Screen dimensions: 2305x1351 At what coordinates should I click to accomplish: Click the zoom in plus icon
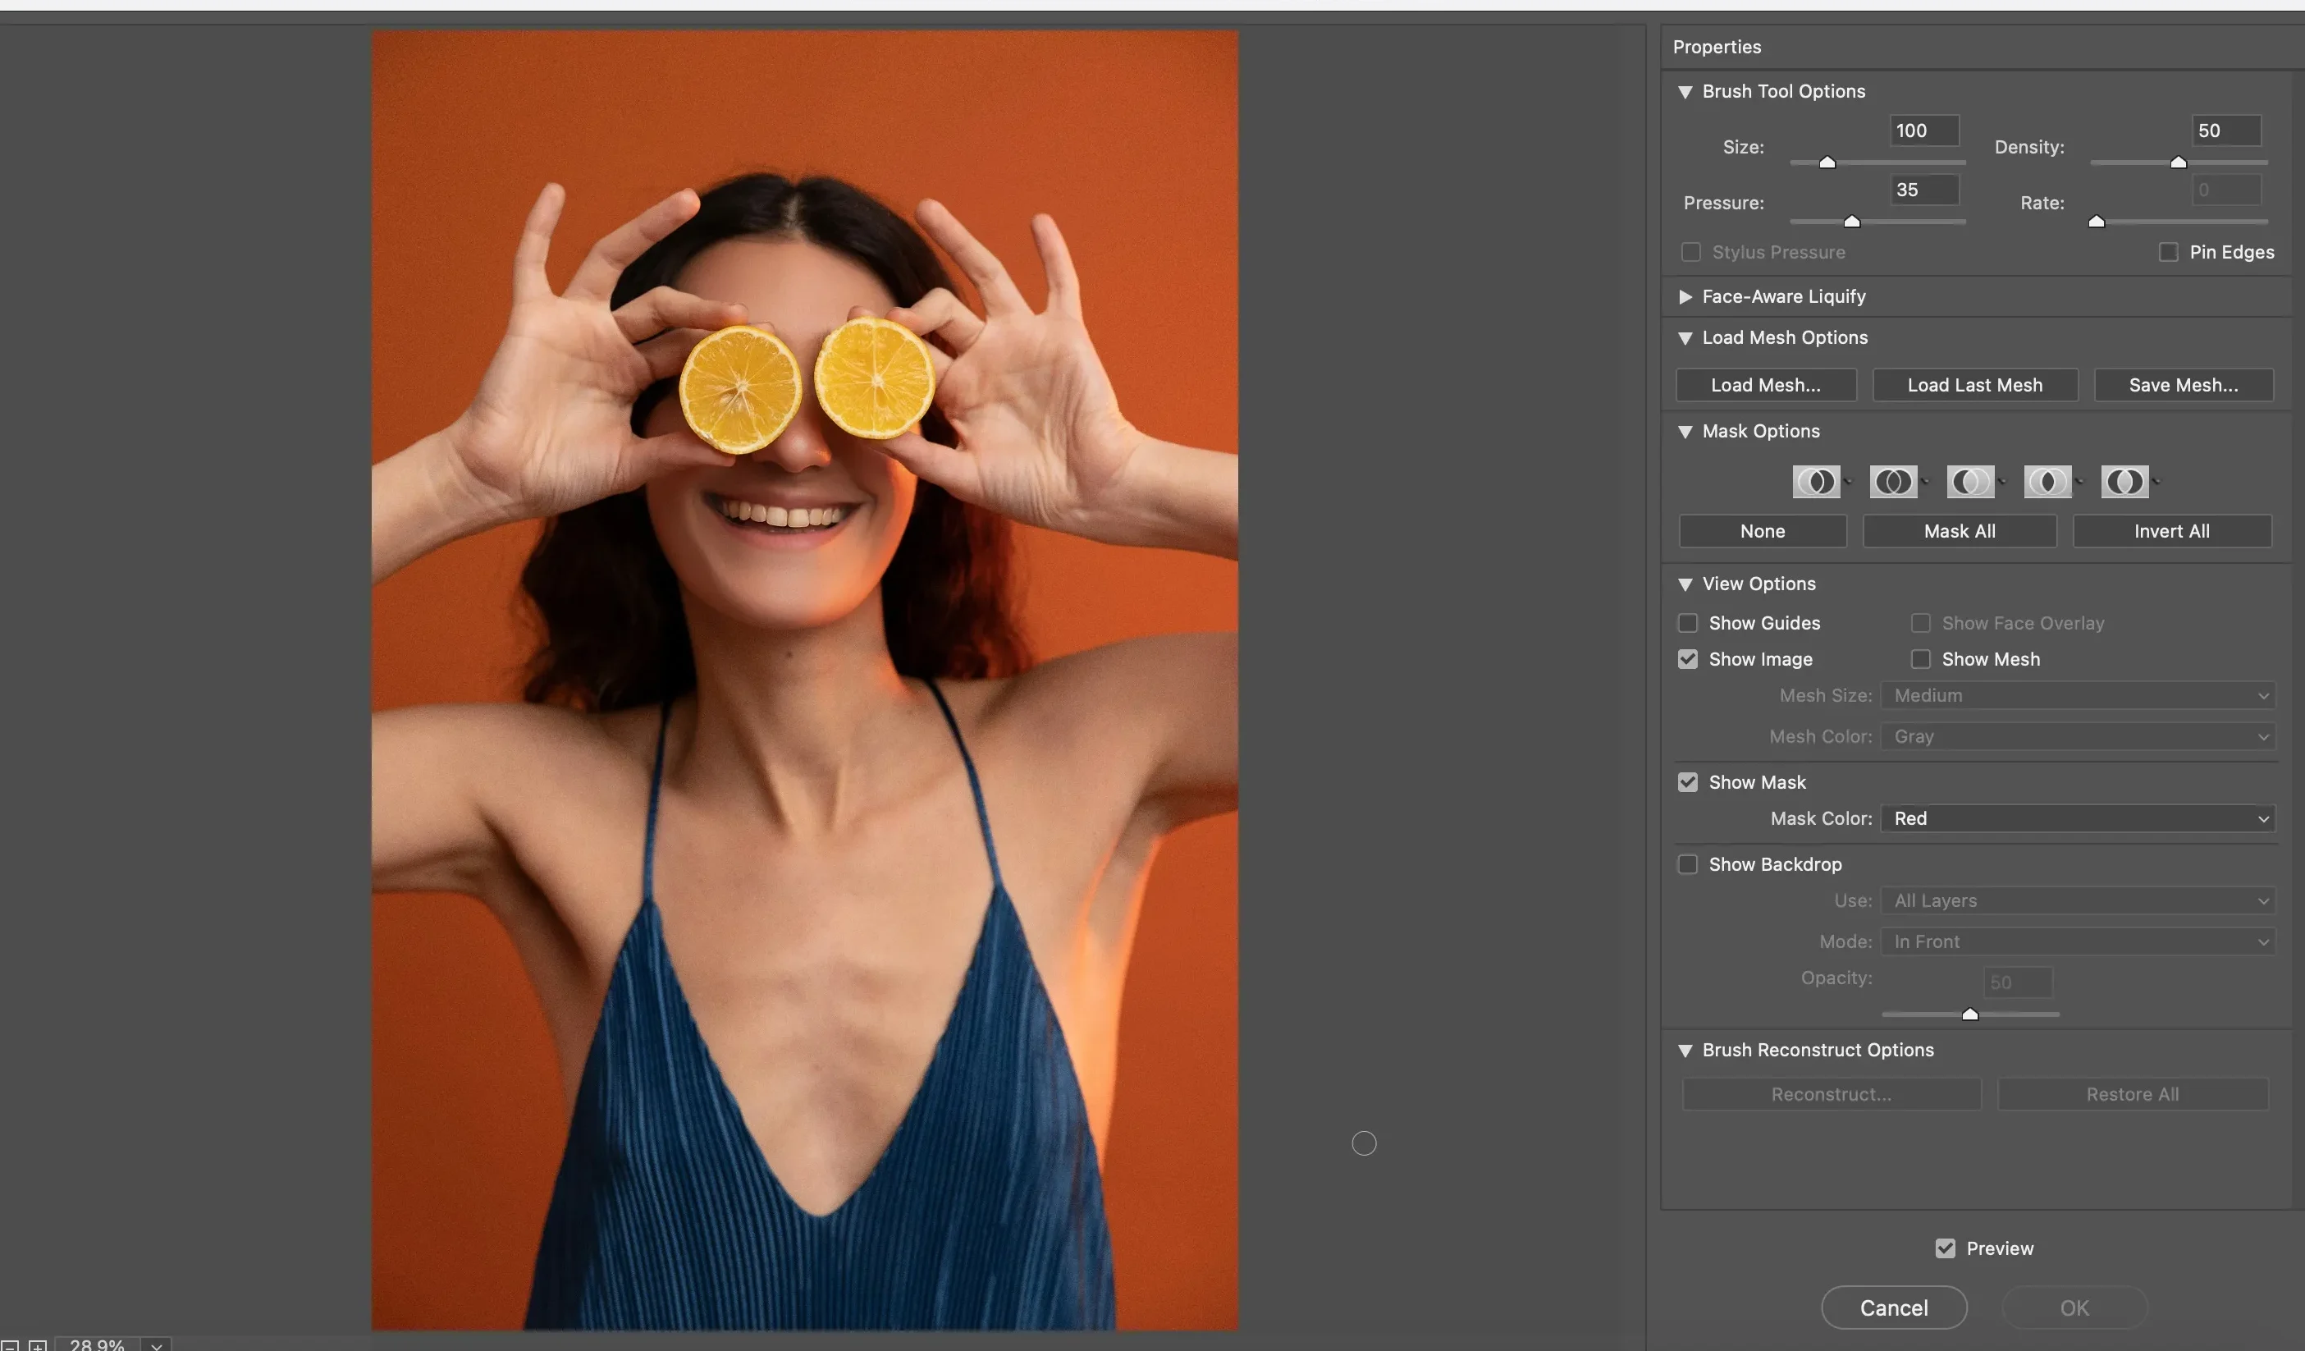(38, 1345)
